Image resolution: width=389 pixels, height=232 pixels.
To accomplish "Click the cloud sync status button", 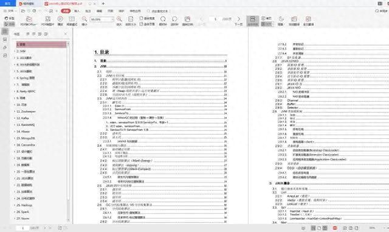I will [x=382, y=11].
